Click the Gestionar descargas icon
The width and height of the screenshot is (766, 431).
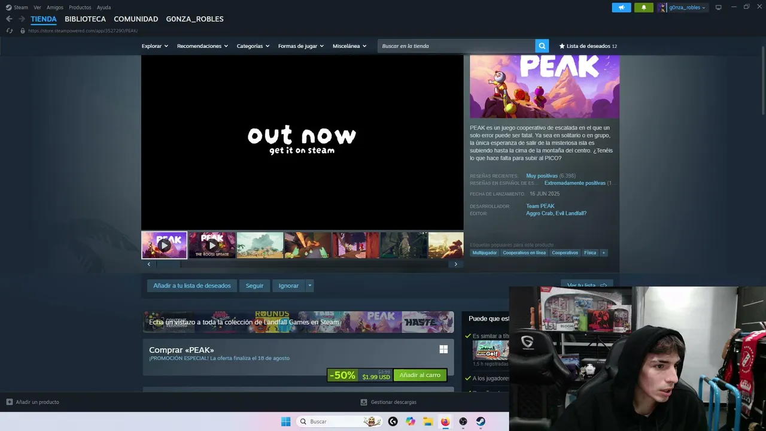pos(364,402)
